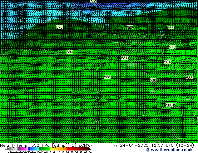This screenshot has width=198, height=153.
Task: Click the dark blue -30°C legend swatch
Action: click(x=29, y=149)
